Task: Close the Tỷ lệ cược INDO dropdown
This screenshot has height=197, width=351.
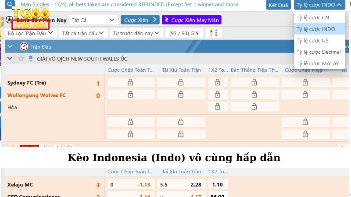Action: [319, 5]
